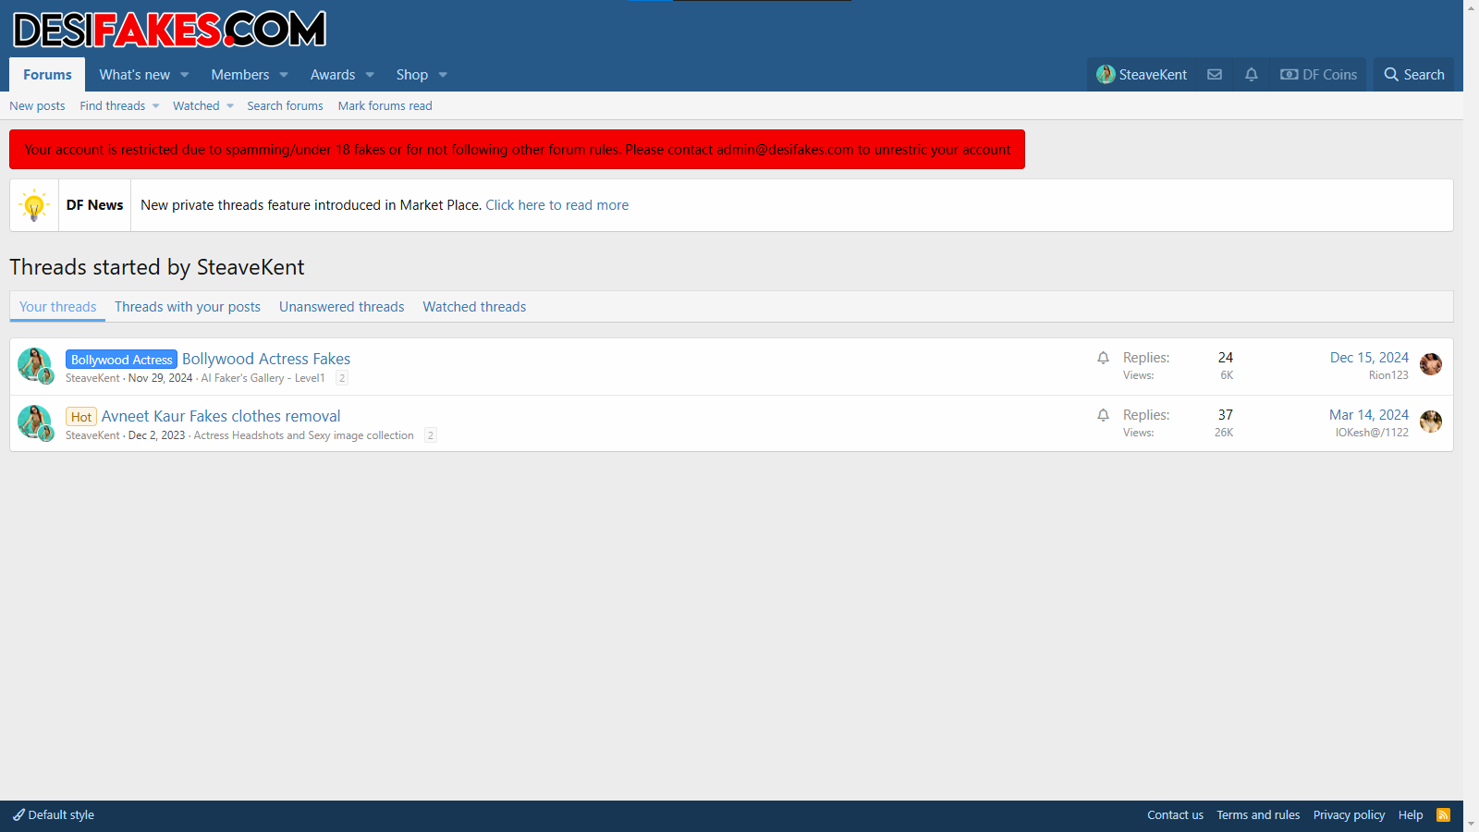Click SteaveKent avatar on the Avneet Kaur row
Viewport: 1479px width, 832px height.
[x=34, y=422]
